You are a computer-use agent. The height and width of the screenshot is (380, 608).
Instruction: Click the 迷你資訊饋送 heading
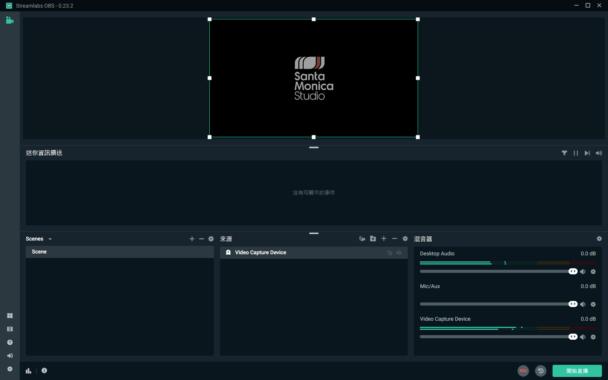[x=44, y=153]
